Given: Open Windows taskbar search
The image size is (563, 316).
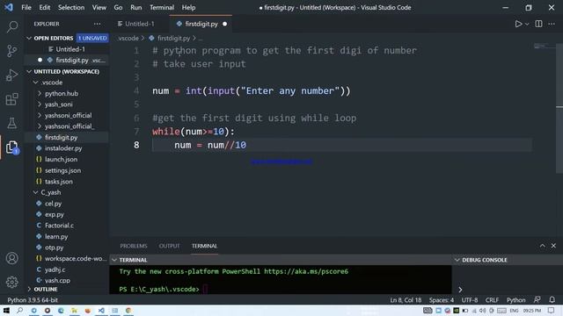Looking at the screenshot, I should (x=19, y=310).
